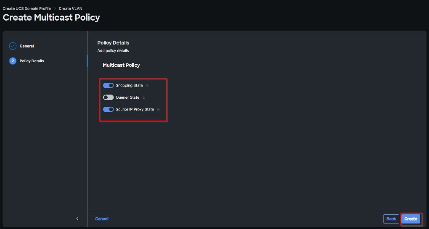Turn off Source IP Proxy State switch
Viewport: 429px width, 229px height.
click(109, 109)
